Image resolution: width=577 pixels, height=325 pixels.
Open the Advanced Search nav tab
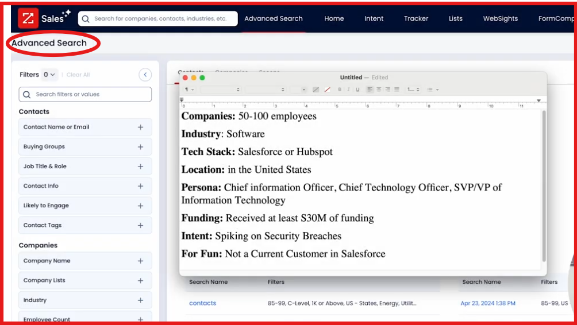pyautogui.click(x=274, y=18)
